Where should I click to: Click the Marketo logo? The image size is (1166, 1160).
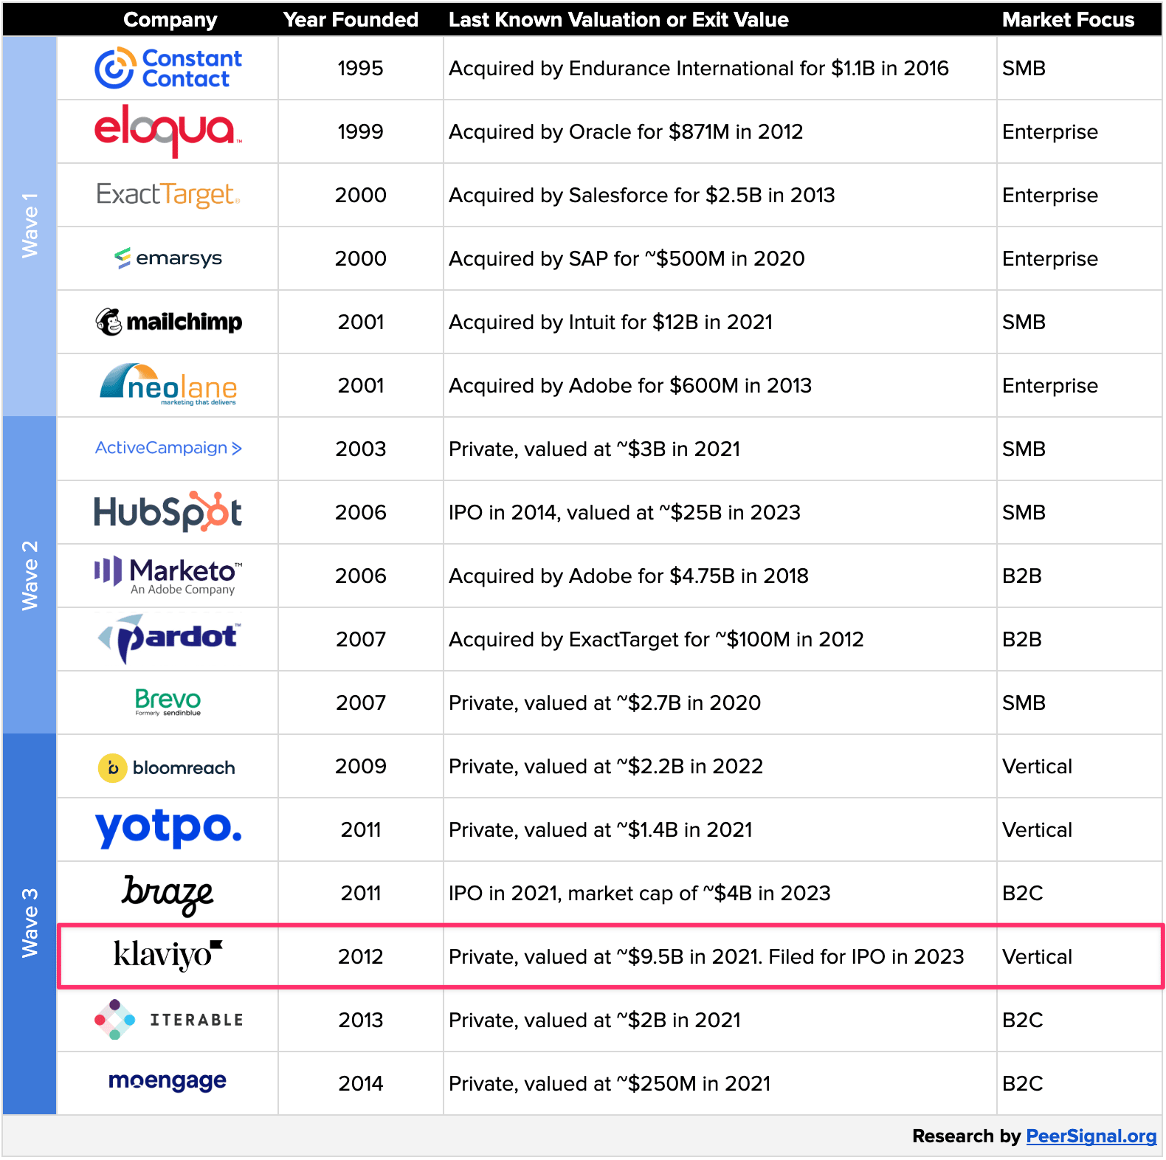pyautogui.click(x=168, y=576)
